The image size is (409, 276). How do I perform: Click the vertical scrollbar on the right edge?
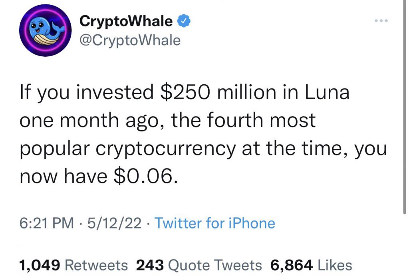pos(405,107)
